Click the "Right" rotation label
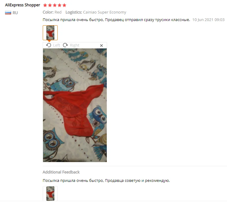 click(75, 45)
